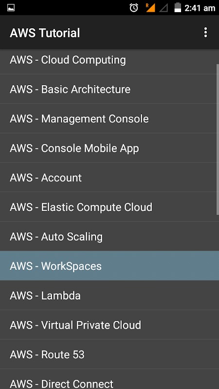Image resolution: width=219 pixels, height=389 pixels.
Task: Tap the alarm clock status icon
Action: pos(134,8)
